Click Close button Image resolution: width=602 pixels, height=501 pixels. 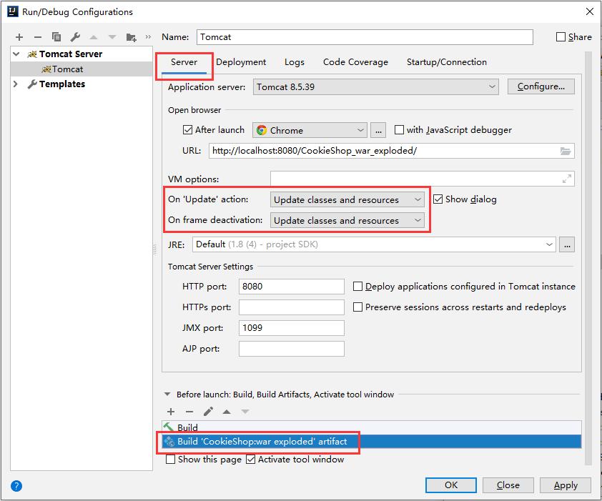[508, 485]
